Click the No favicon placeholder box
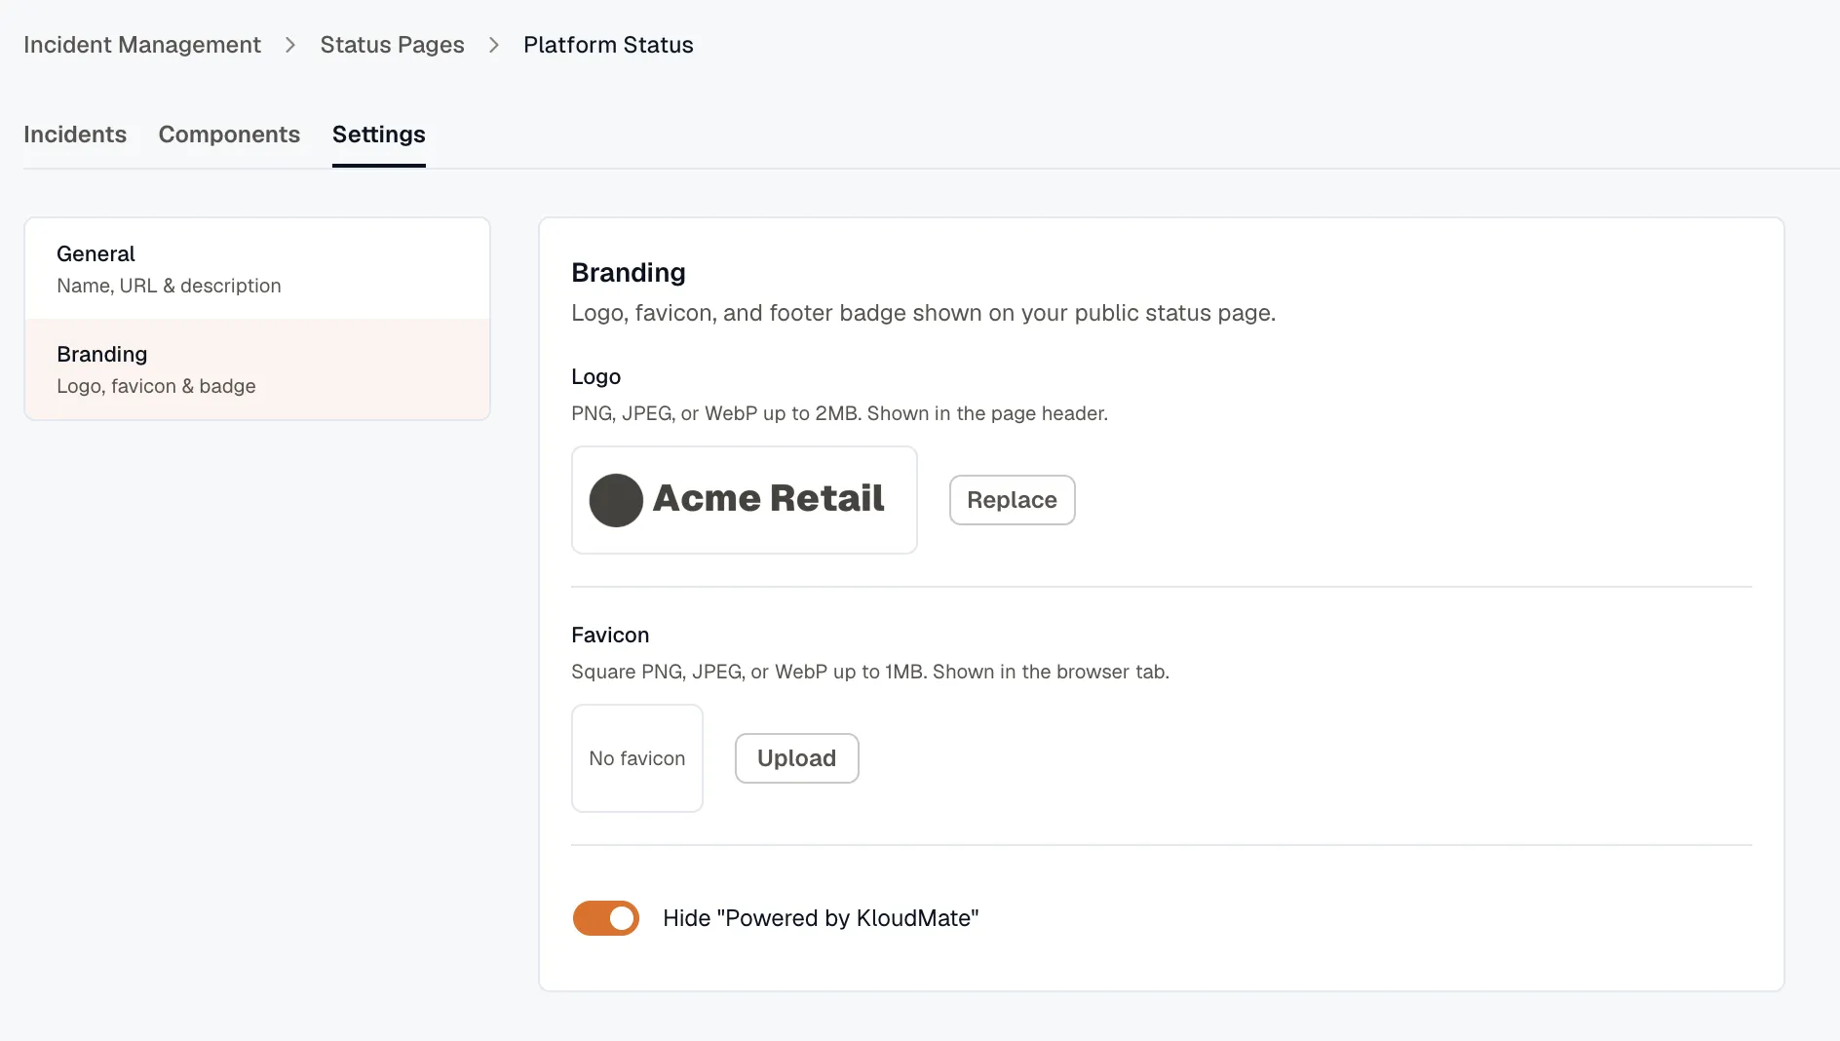Viewport: 1840px width, 1041px height. point(637,758)
